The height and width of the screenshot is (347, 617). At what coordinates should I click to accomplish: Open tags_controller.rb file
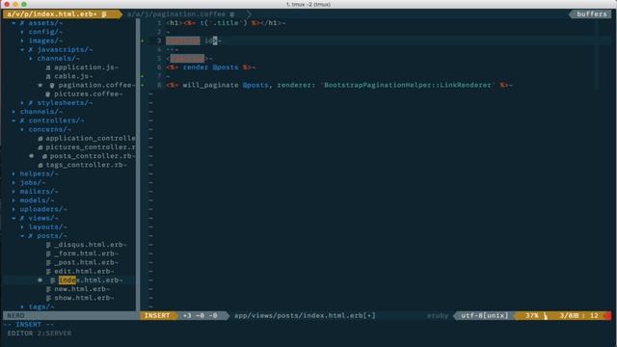coord(85,165)
